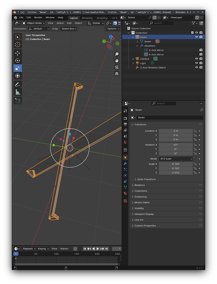The image size is (217, 284).
Task: Disable X-Axis Mirror modifier in renders
Action: [x=201, y=54]
